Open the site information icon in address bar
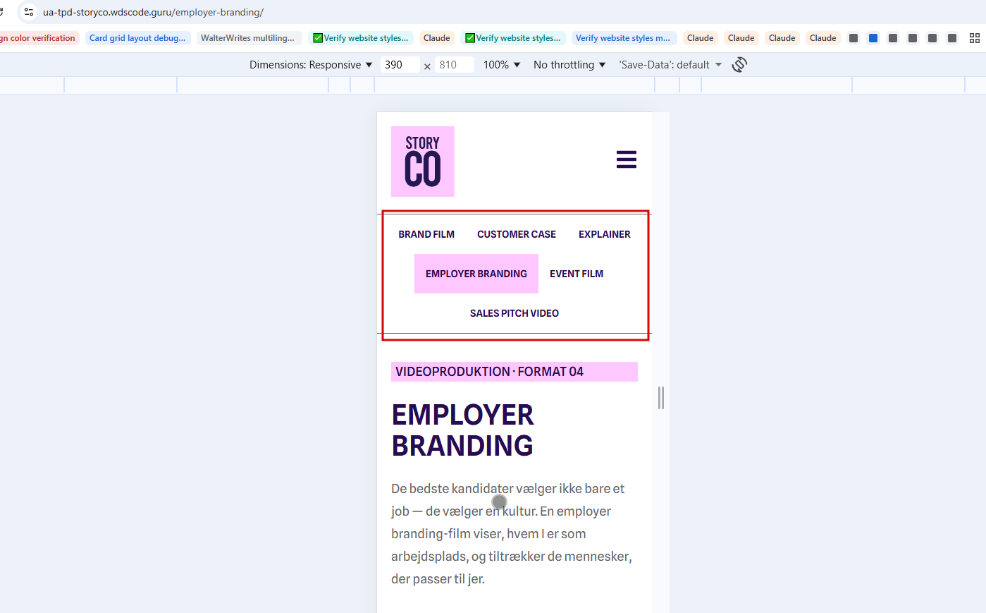The height and width of the screenshot is (613, 986). tap(29, 12)
